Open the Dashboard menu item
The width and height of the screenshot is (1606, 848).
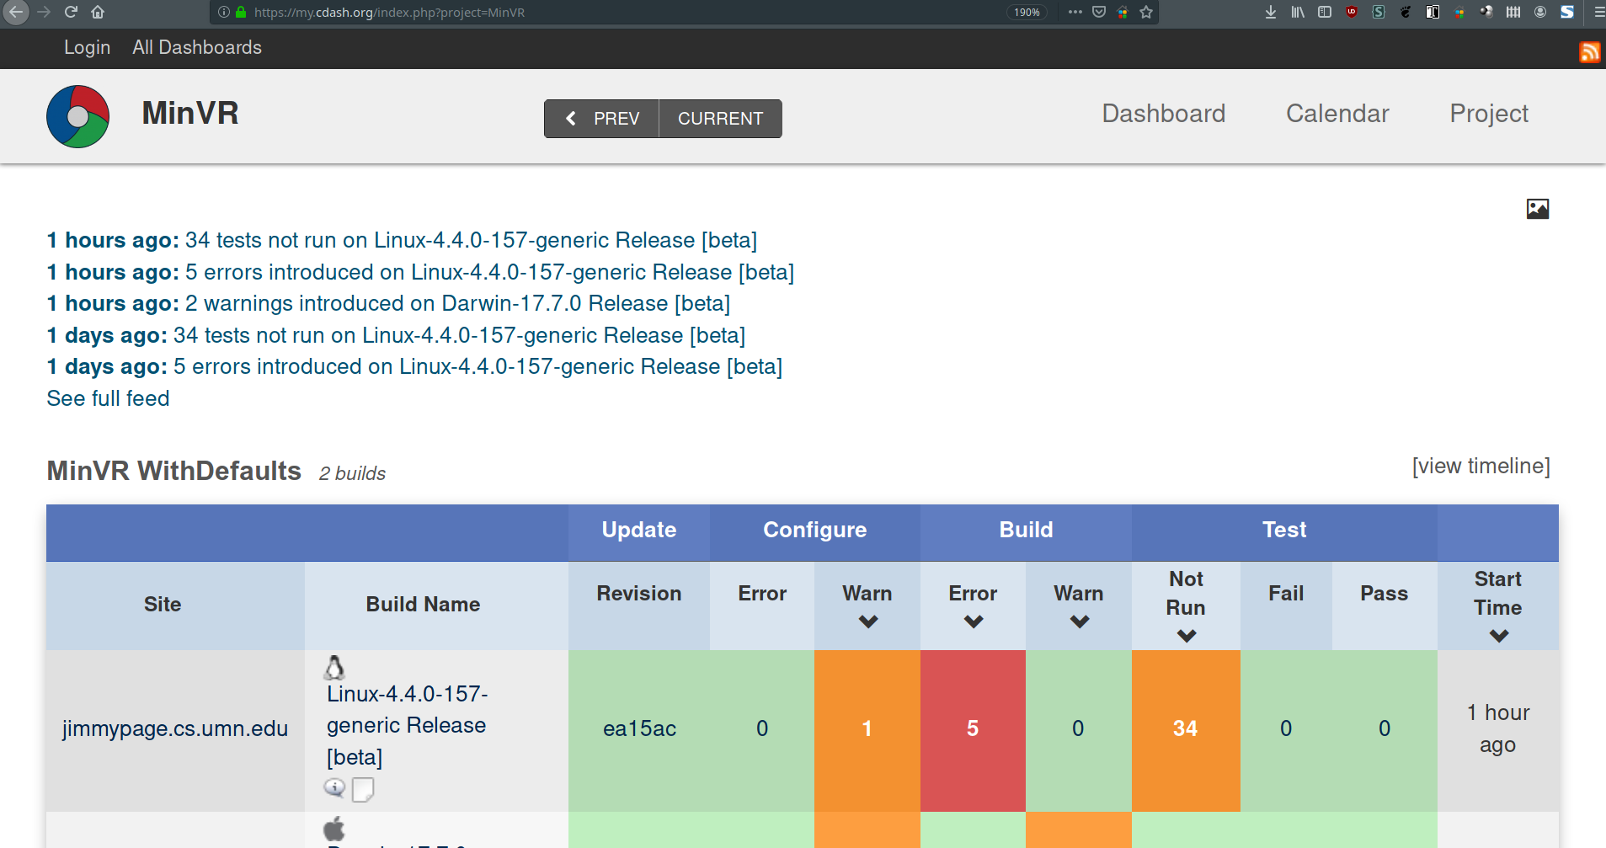coord(1163,114)
